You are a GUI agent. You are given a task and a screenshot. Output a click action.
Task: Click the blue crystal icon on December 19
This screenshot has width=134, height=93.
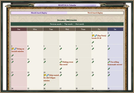48,75
